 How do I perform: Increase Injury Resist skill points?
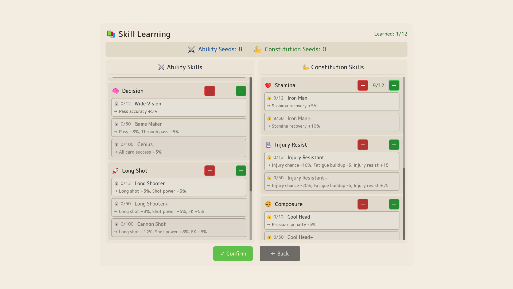click(x=394, y=145)
